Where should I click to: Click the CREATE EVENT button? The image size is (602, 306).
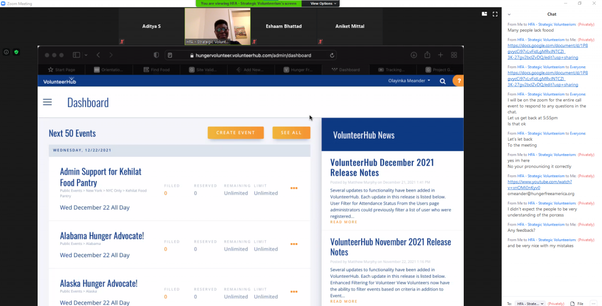pos(236,133)
